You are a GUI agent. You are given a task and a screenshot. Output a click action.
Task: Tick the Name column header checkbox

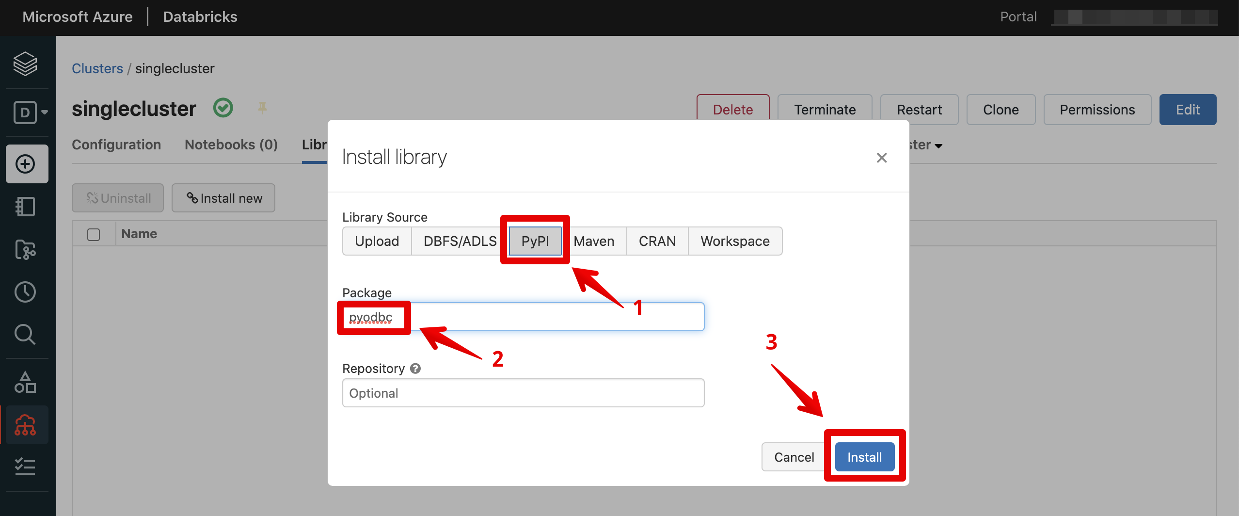coord(94,234)
